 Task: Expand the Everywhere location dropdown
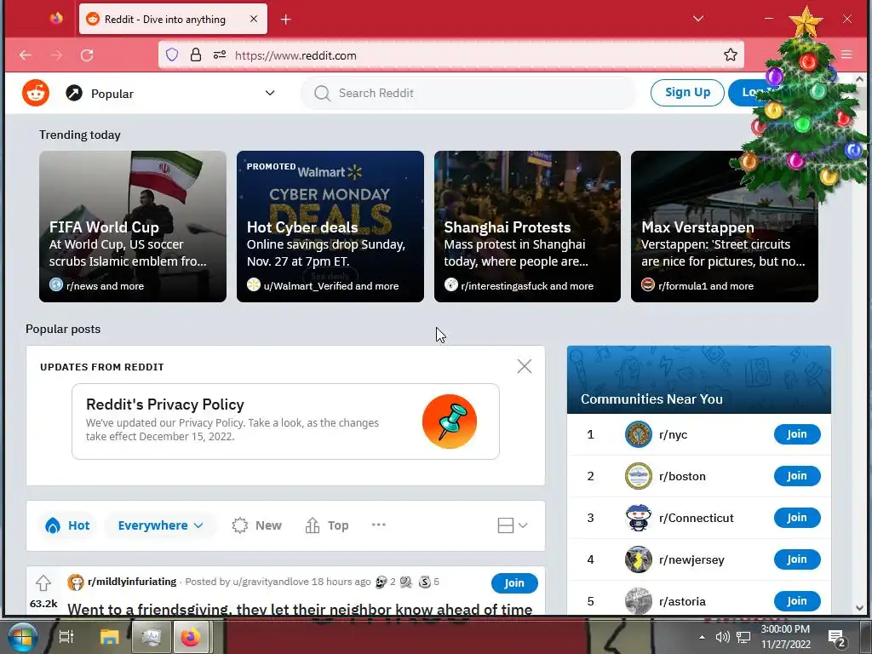pyautogui.click(x=160, y=525)
